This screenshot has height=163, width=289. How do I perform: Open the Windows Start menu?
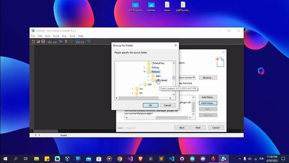click(5, 159)
